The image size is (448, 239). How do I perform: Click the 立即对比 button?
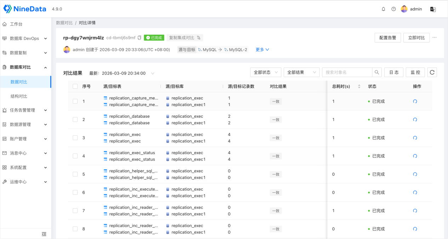click(x=416, y=38)
